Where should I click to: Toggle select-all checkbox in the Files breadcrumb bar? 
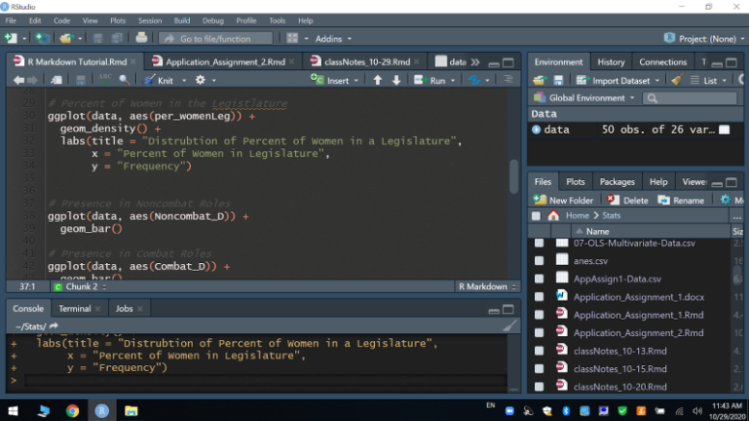click(536, 216)
